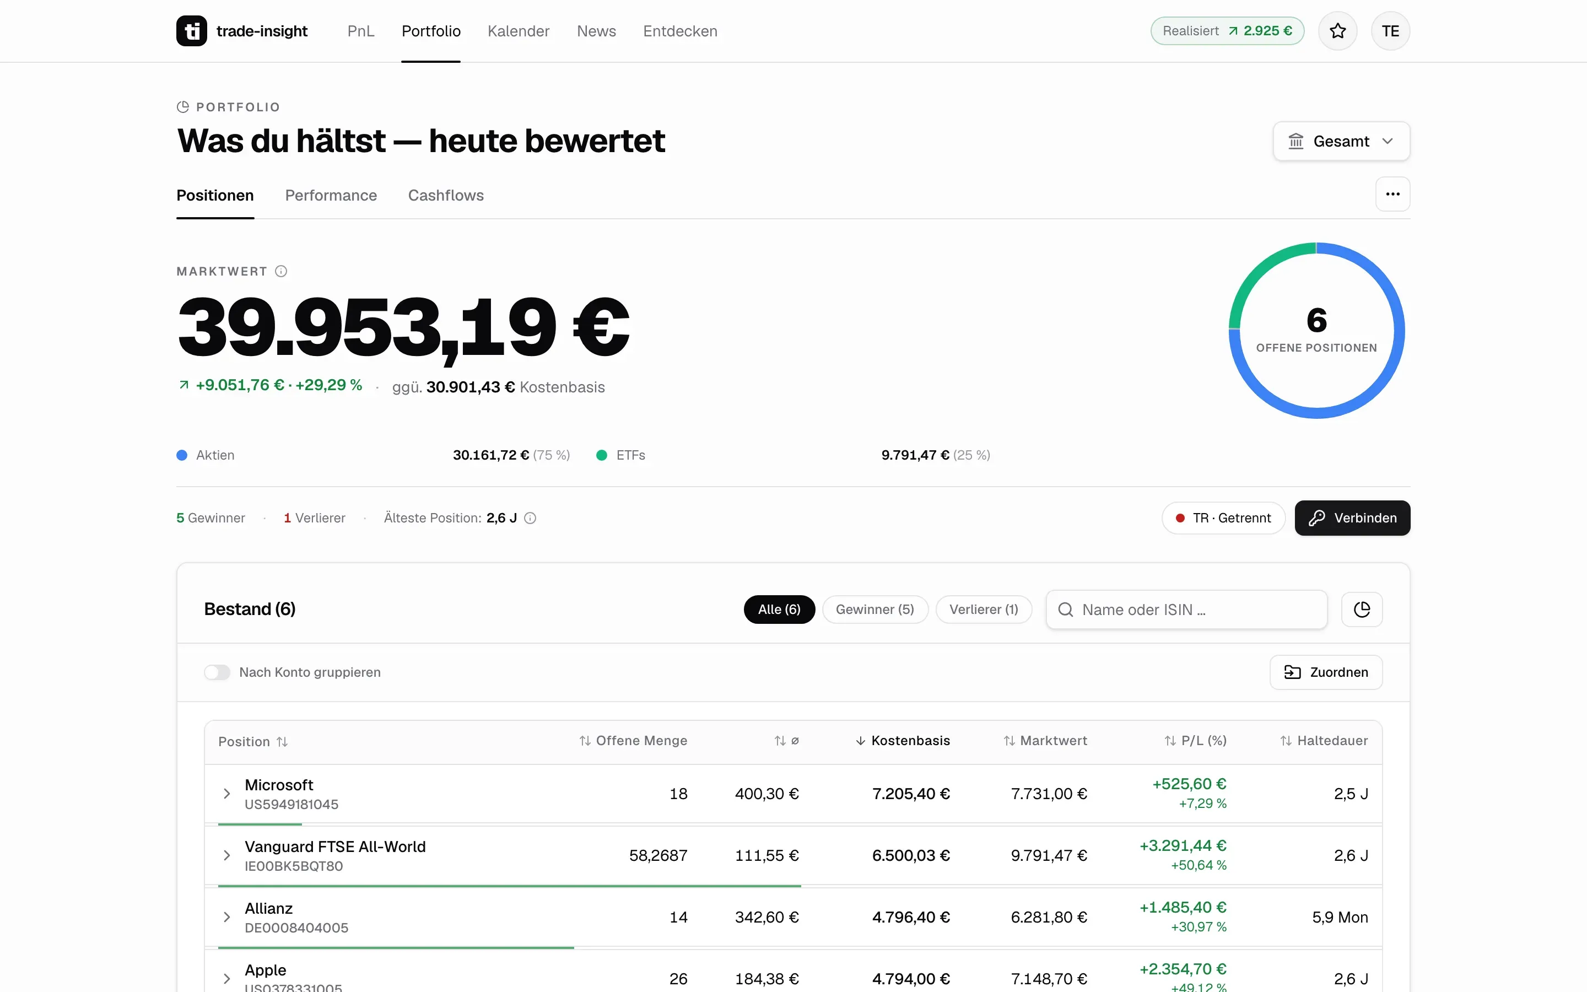The image size is (1587, 992).
Task: Click the Zuordnen button
Action: (x=1326, y=672)
